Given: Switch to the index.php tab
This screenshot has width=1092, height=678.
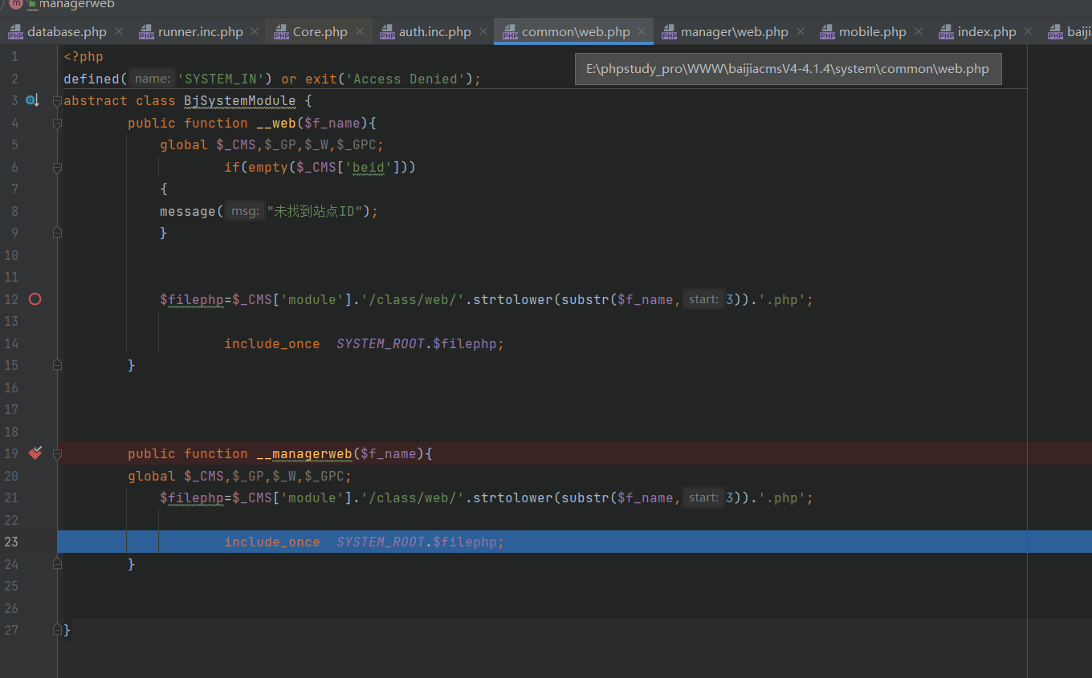Looking at the screenshot, I should pyautogui.click(x=987, y=32).
